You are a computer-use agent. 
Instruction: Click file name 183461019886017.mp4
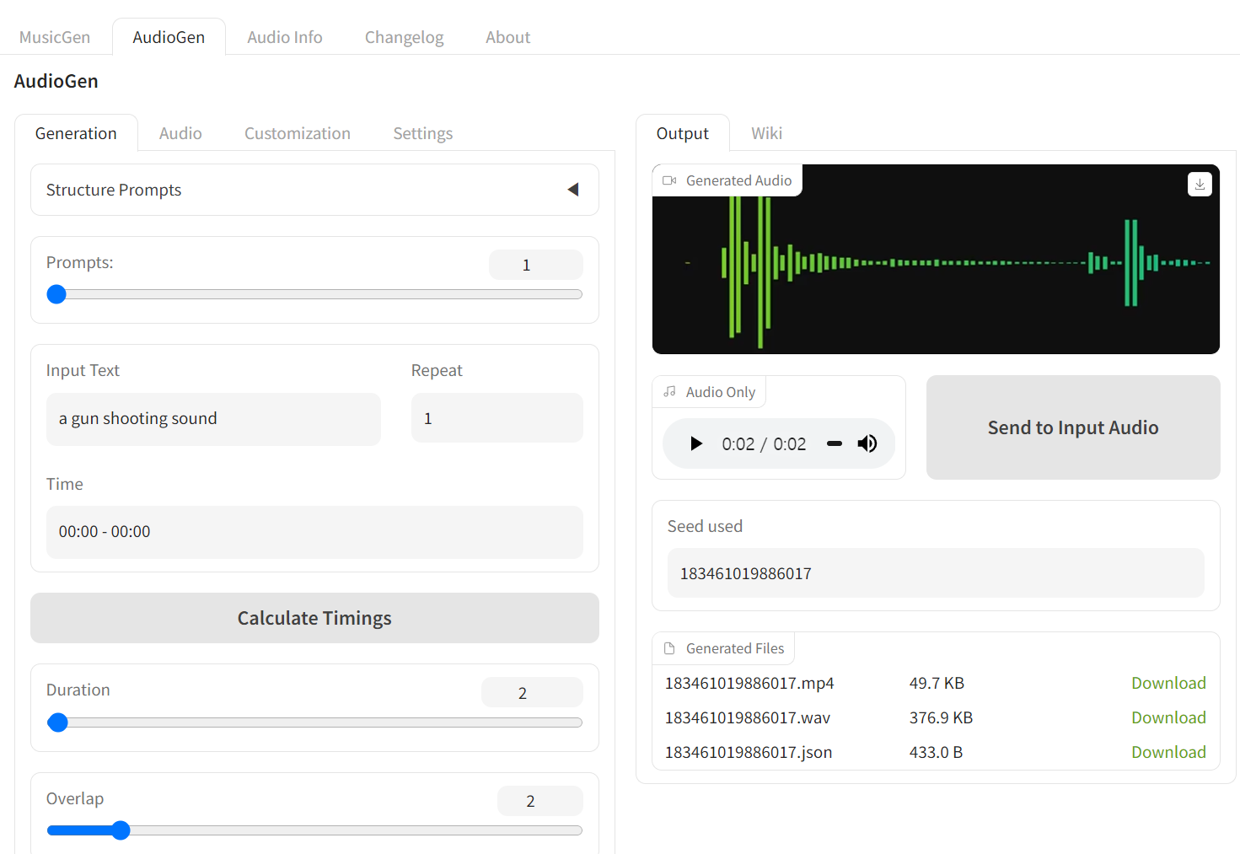click(x=749, y=683)
